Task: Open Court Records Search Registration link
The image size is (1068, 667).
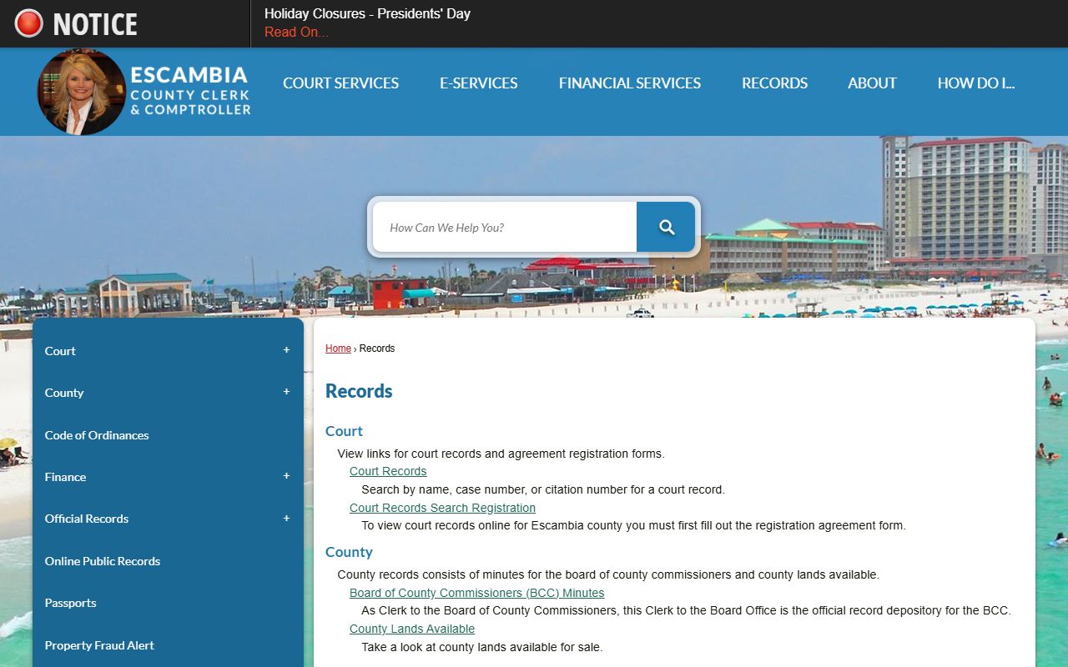Action: (442, 508)
